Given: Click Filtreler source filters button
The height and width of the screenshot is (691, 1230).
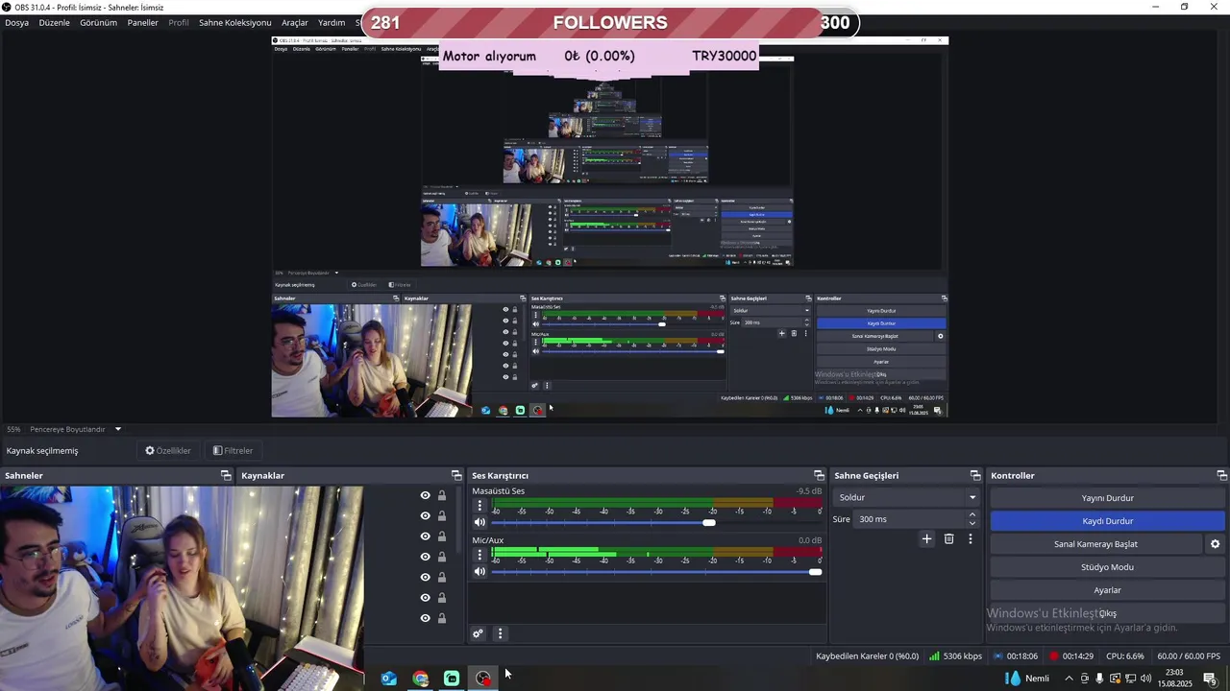Looking at the screenshot, I should coord(233,450).
